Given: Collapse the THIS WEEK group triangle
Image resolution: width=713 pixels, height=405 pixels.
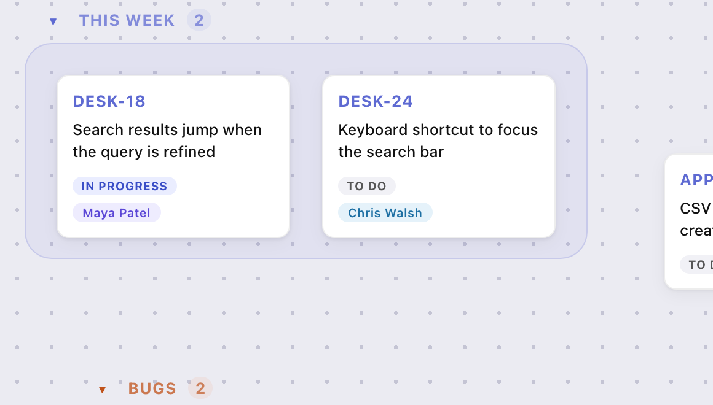Looking at the screenshot, I should 53,21.
